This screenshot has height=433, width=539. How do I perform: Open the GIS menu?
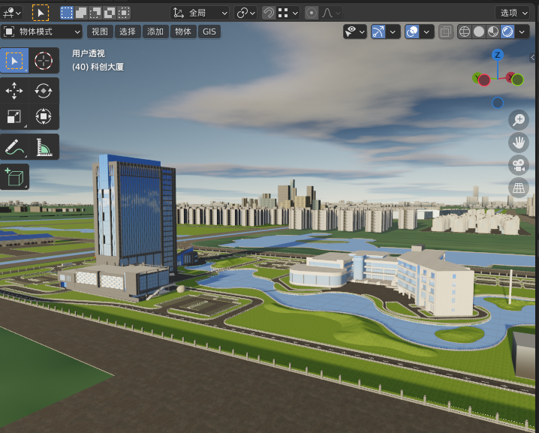tap(209, 32)
